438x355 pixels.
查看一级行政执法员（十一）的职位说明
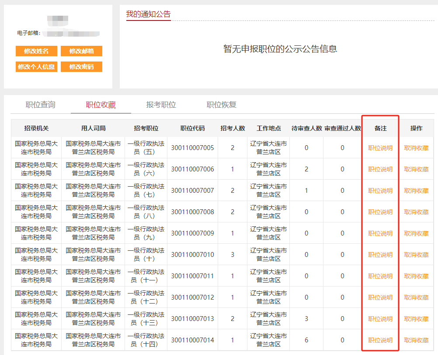coord(379,276)
